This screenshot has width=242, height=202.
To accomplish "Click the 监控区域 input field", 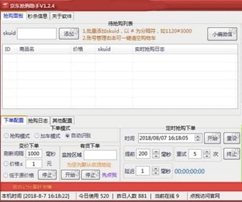I will click(100, 155).
